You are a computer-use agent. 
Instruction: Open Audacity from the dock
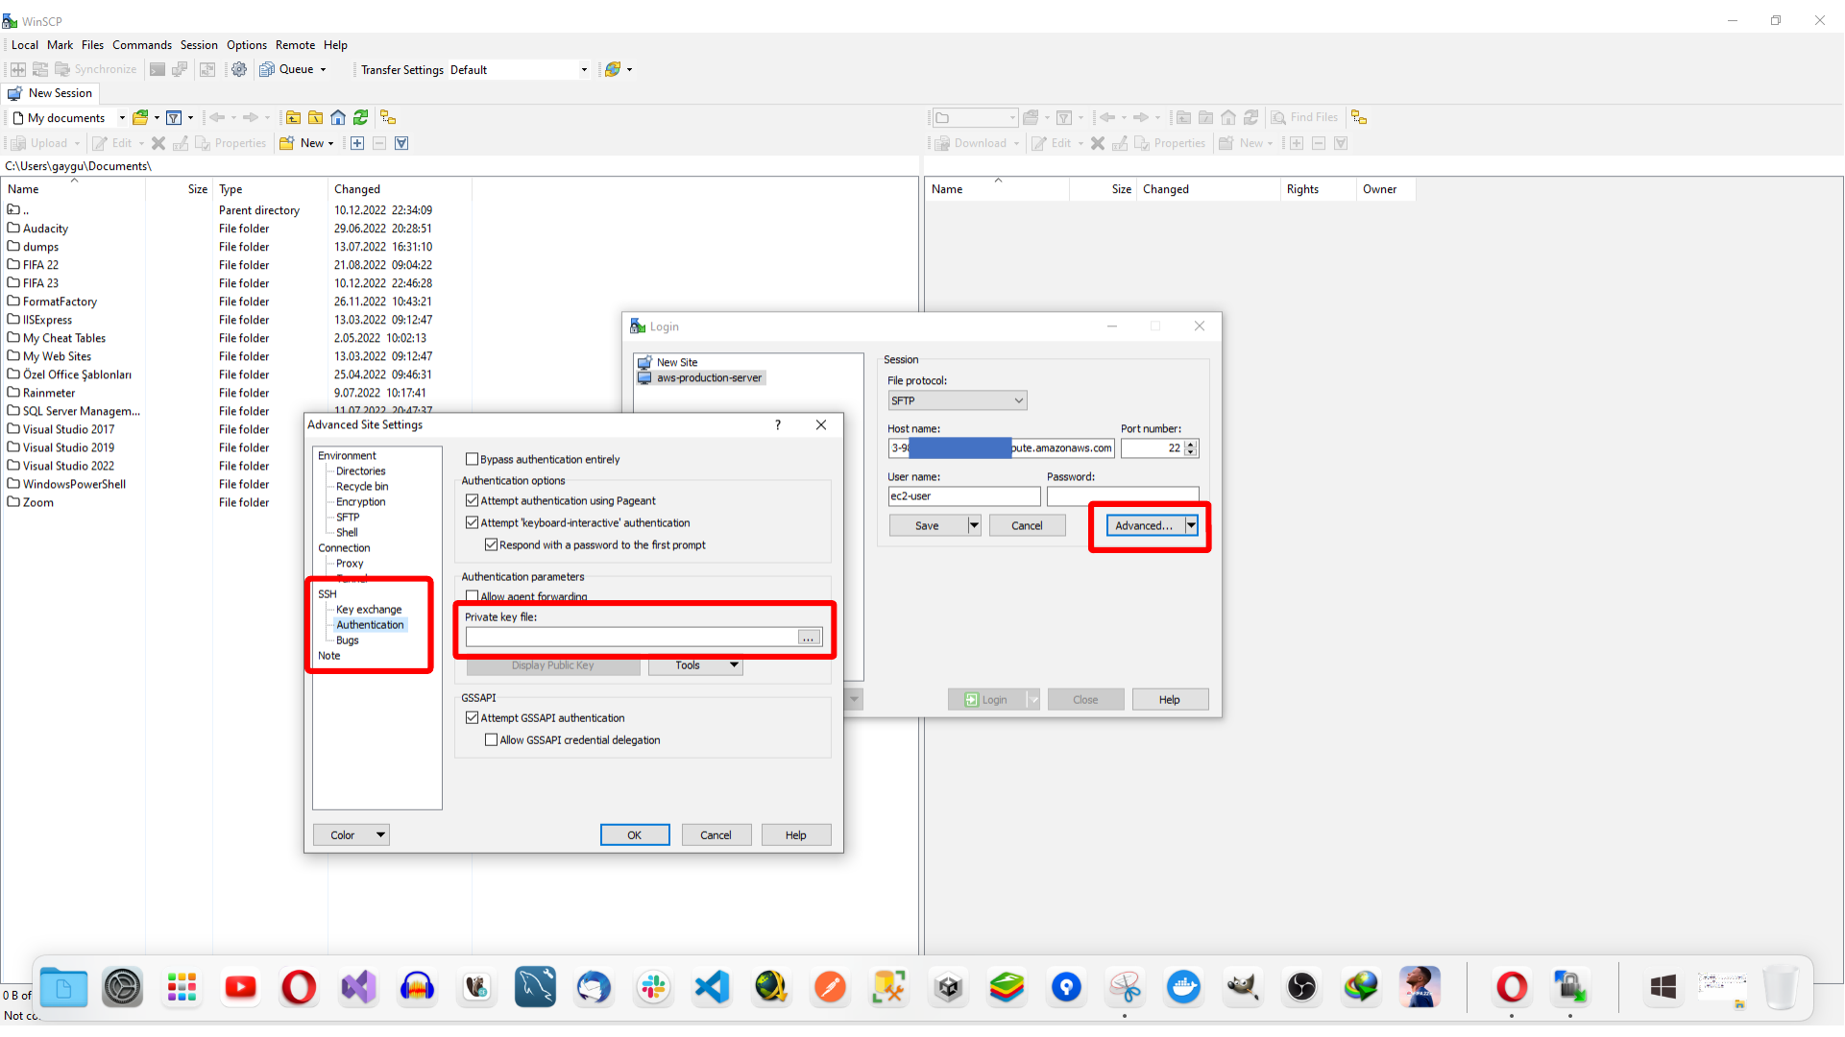pyautogui.click(x=417, y=987)
